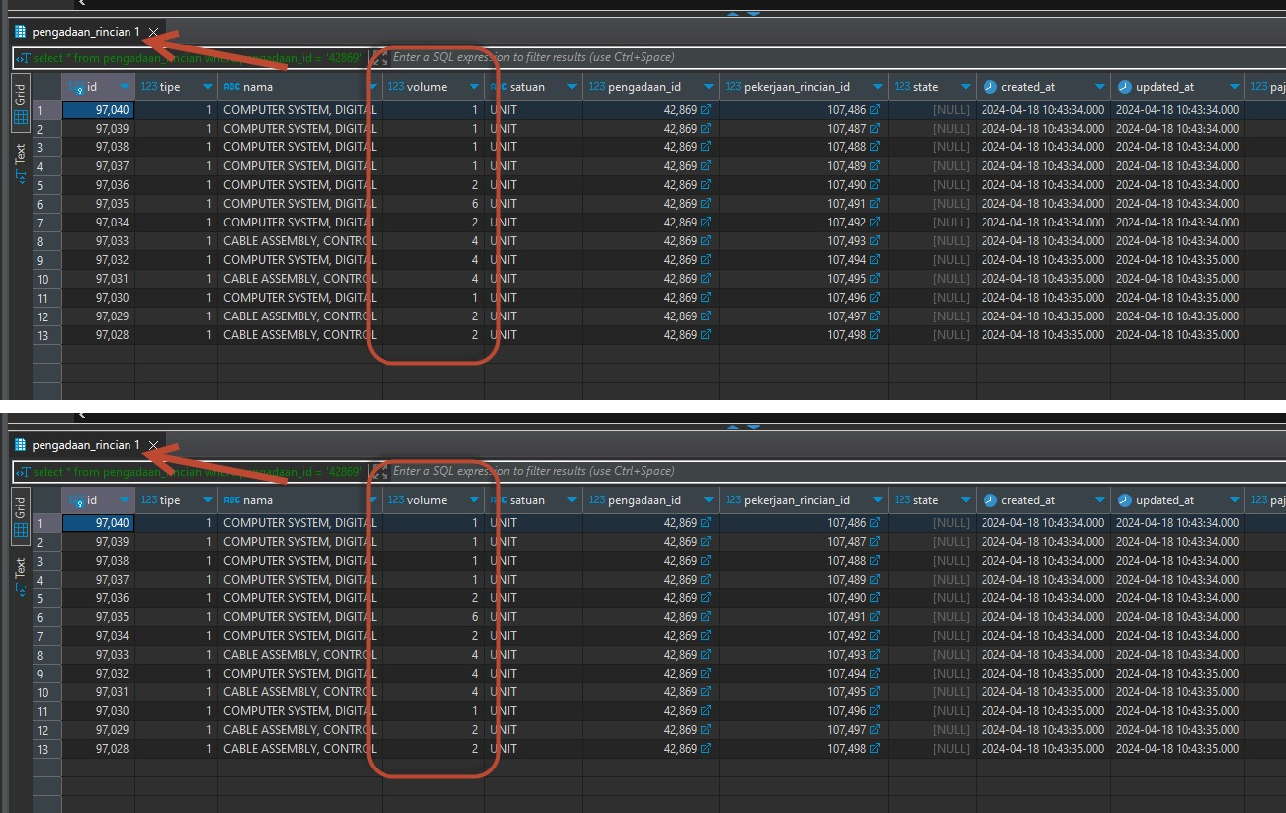Follow link icon next to 107,498, lower grid
1286x813 pixels.
(x=874, y=749)
